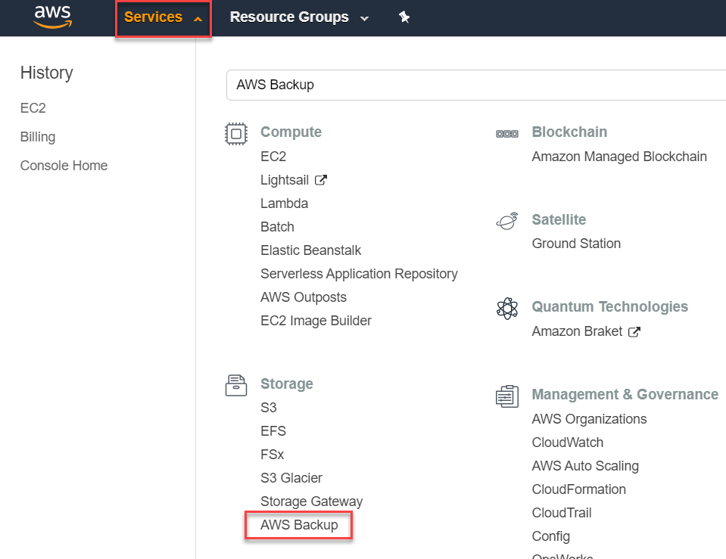Click the History panel heading
726x559 pixels.
coord(47,73)
